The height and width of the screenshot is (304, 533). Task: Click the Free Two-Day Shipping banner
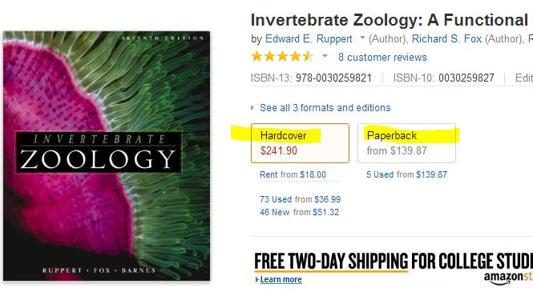click(x=394, y=262)
